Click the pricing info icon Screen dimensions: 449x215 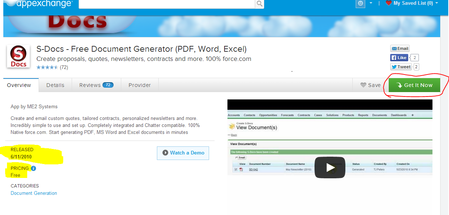coord(33,168)
